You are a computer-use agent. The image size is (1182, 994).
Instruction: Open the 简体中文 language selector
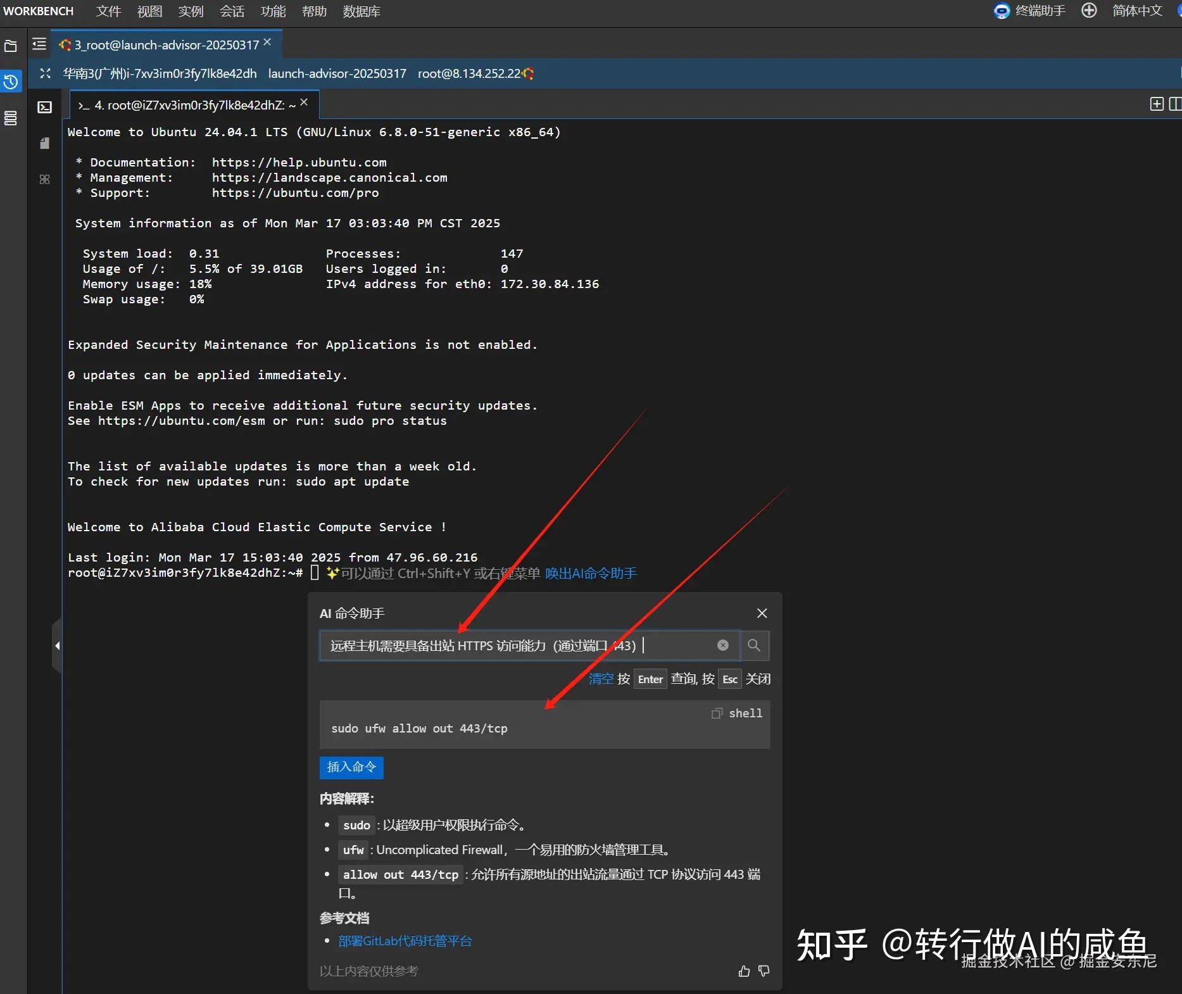click(x=1138, y=11)
